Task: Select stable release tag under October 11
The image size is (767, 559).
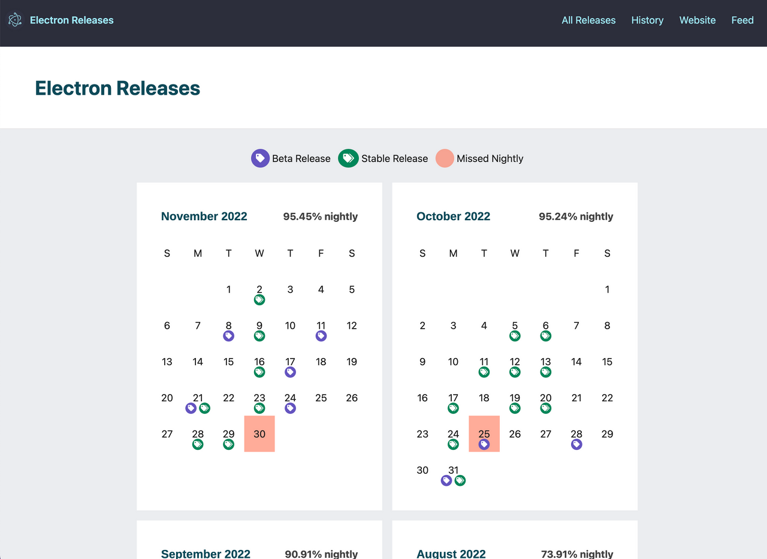Action: [484, 372]
